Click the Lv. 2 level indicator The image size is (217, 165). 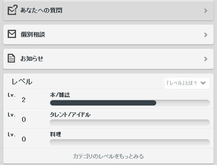(23, 99)
